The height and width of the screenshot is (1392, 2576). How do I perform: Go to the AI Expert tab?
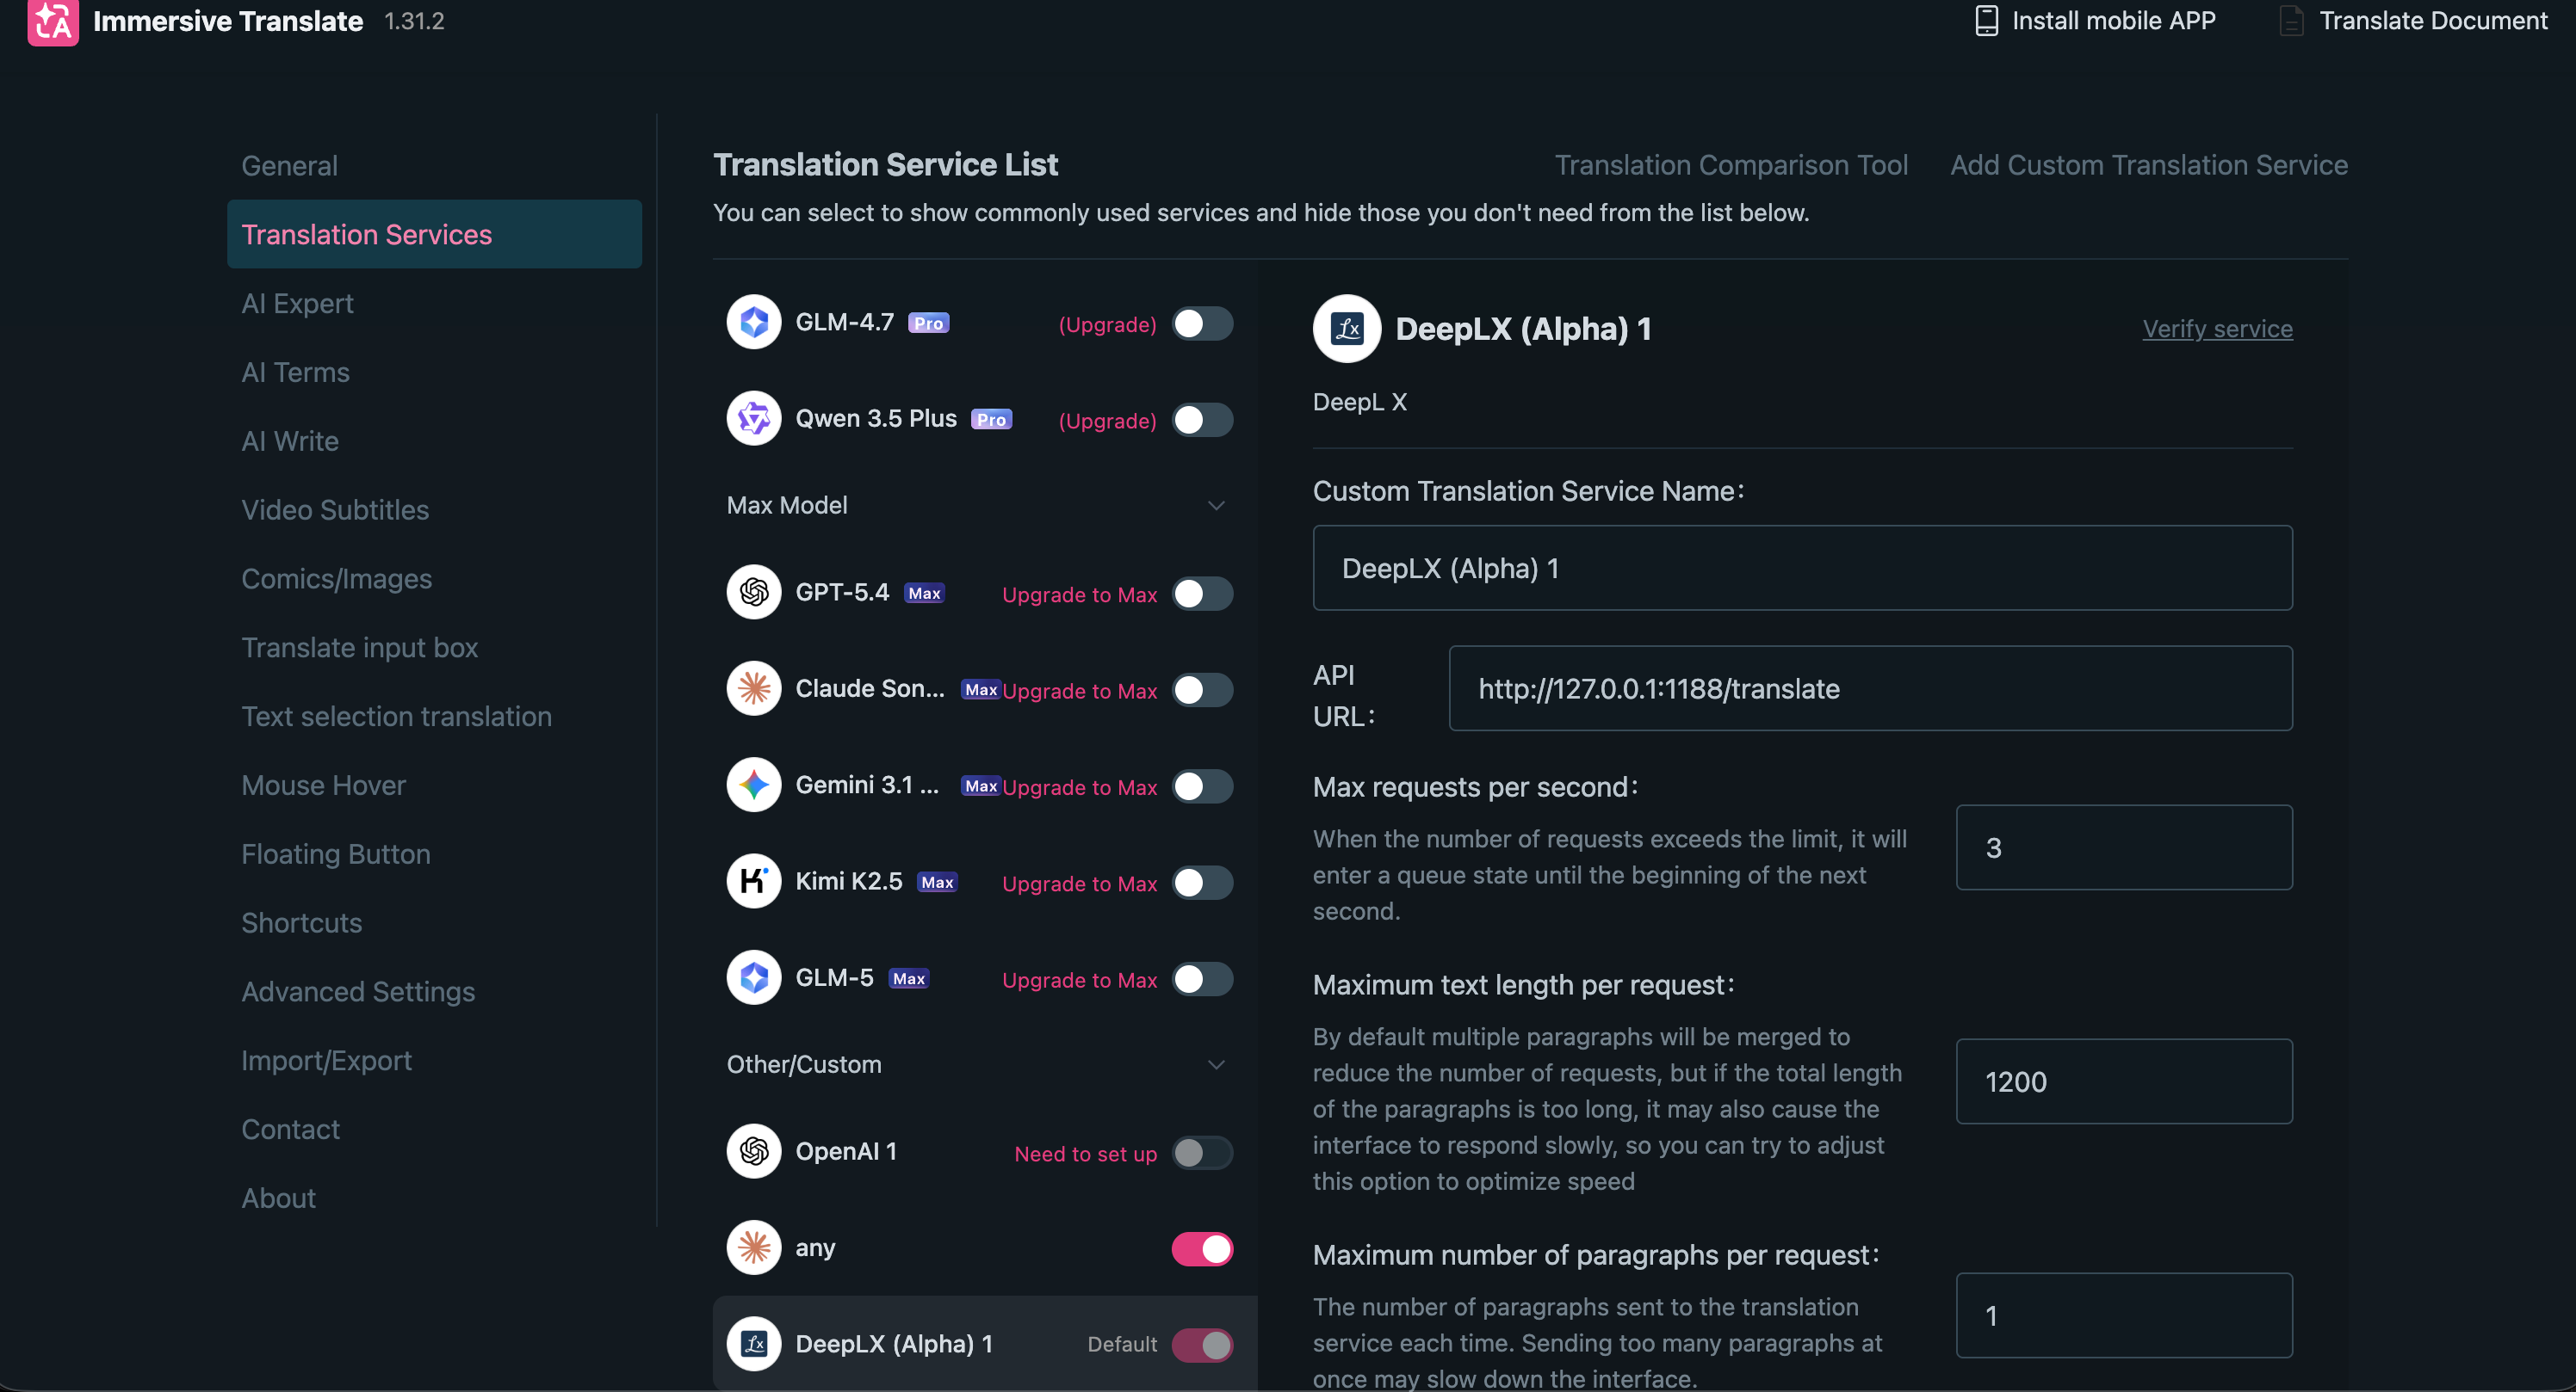tap(434, 304)
